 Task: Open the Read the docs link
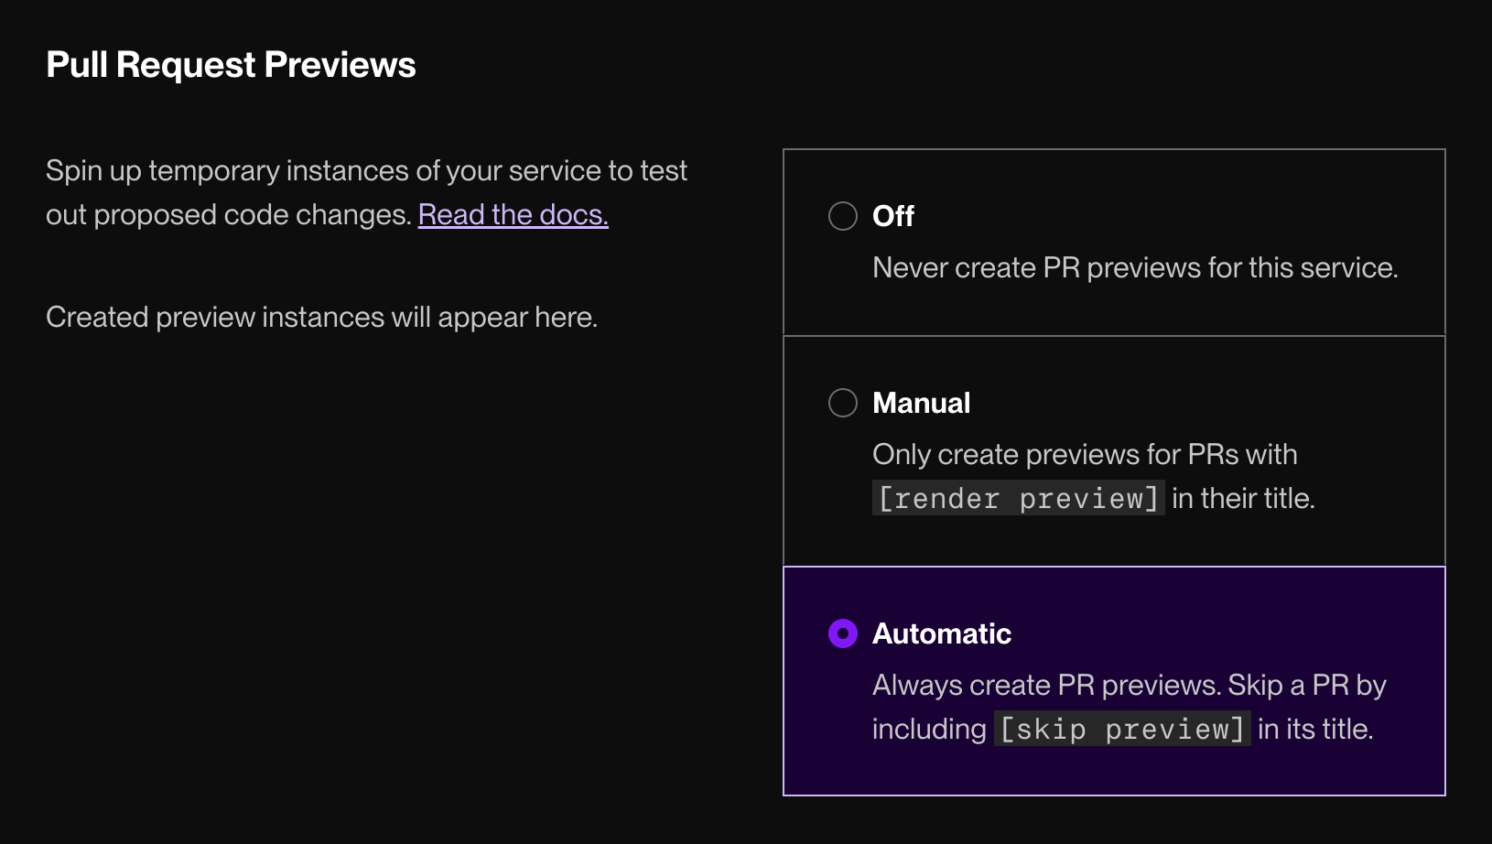[x=513, y=214]
